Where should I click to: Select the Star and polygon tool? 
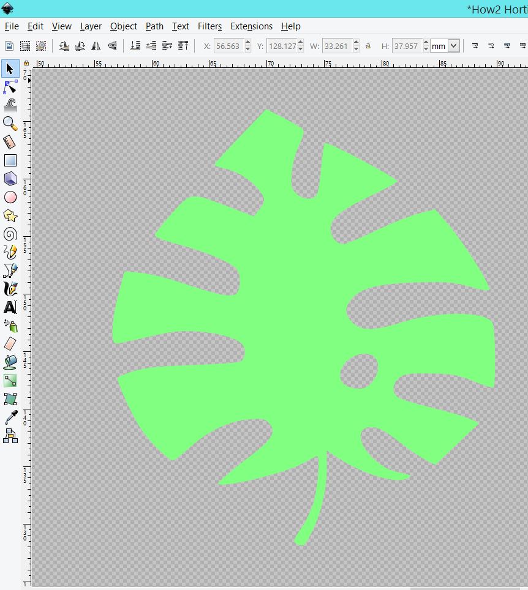pos(10,215)
